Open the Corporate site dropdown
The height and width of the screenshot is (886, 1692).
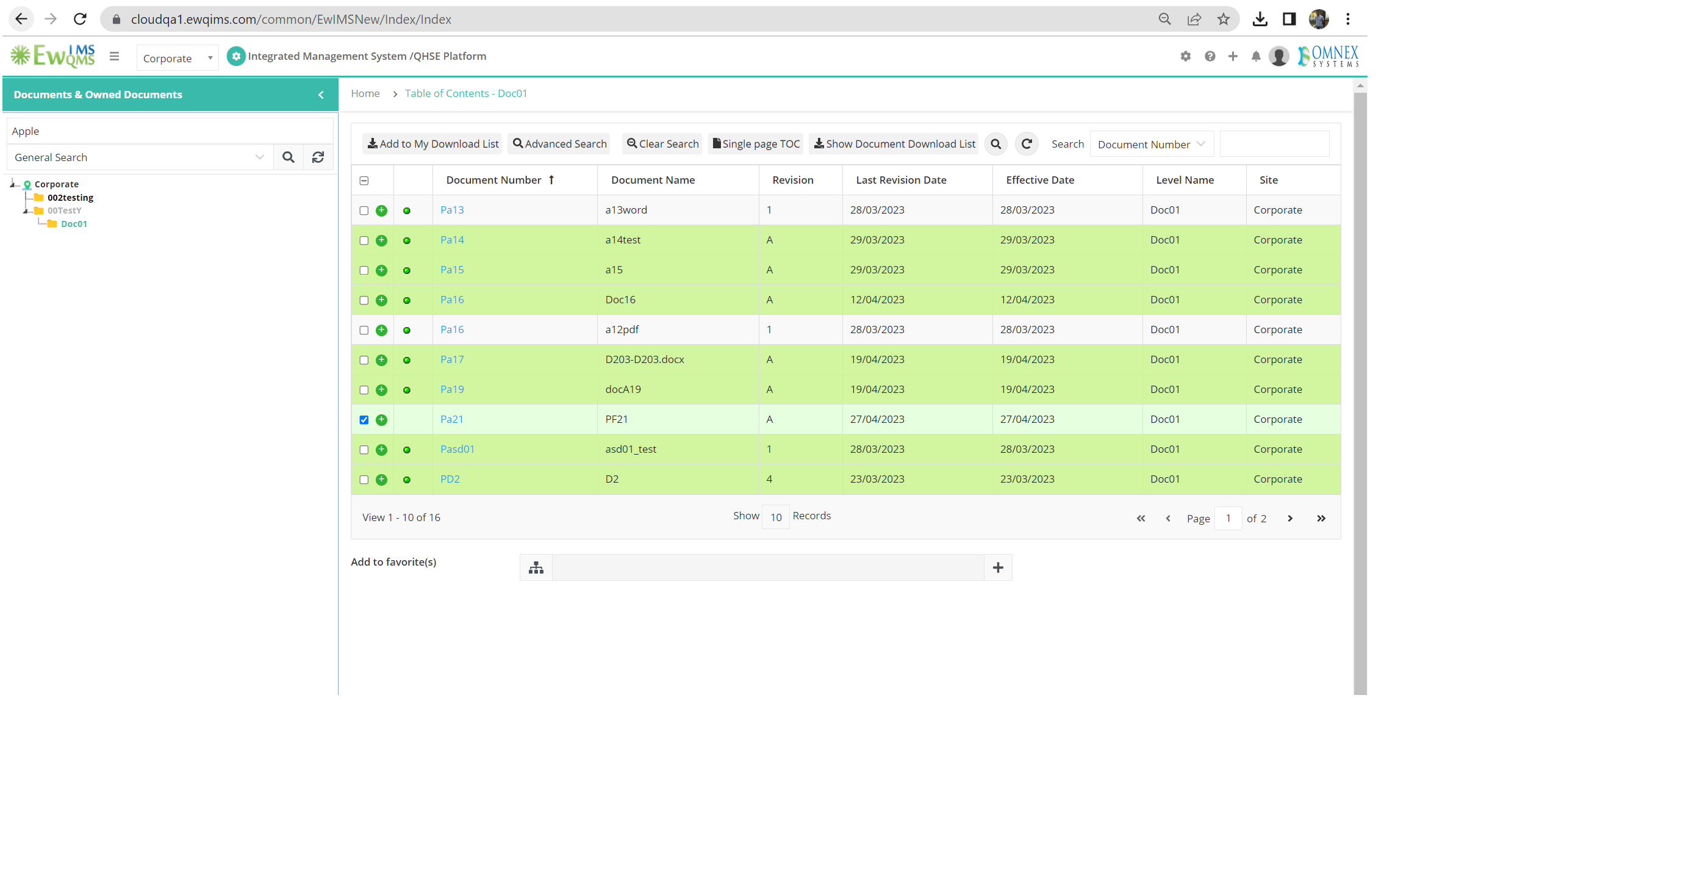point(177,58)
